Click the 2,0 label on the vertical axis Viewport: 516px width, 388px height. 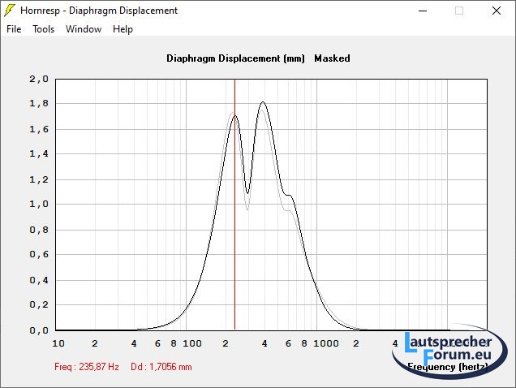point(39,79)
